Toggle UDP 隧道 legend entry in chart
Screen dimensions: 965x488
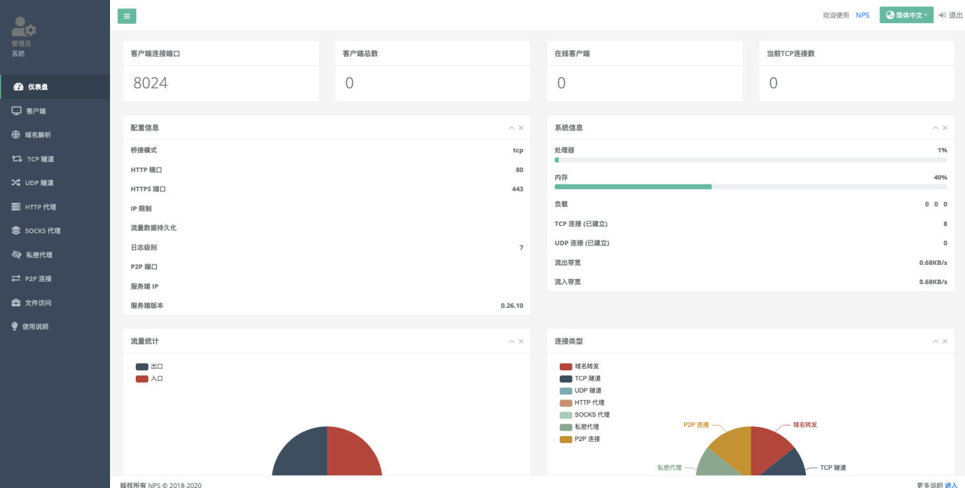point(581,391)
